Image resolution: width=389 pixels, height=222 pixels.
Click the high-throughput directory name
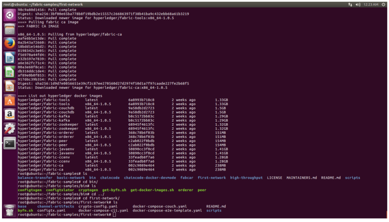tap(246, 178)
